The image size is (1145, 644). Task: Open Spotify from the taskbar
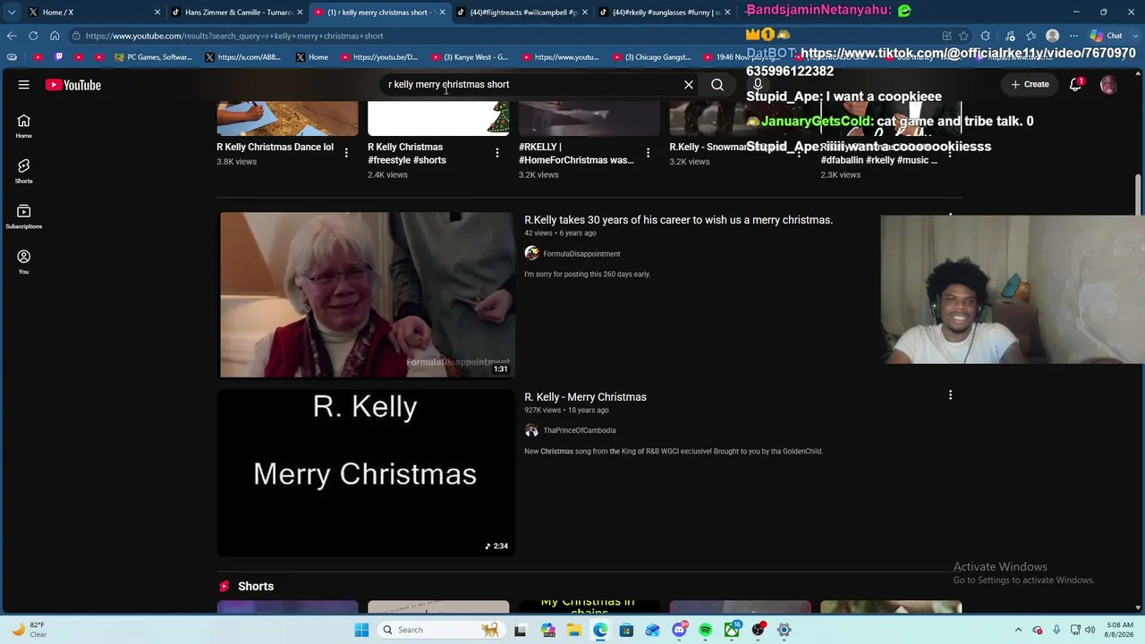(x=706, y=630)
